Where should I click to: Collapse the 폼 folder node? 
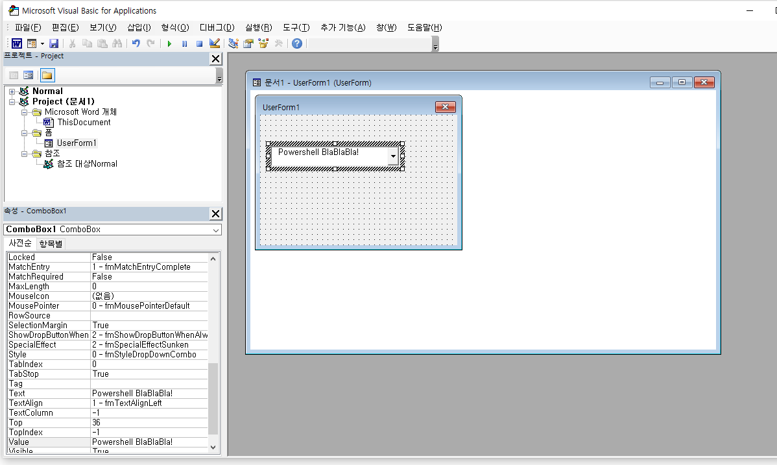tap(24, 134)
